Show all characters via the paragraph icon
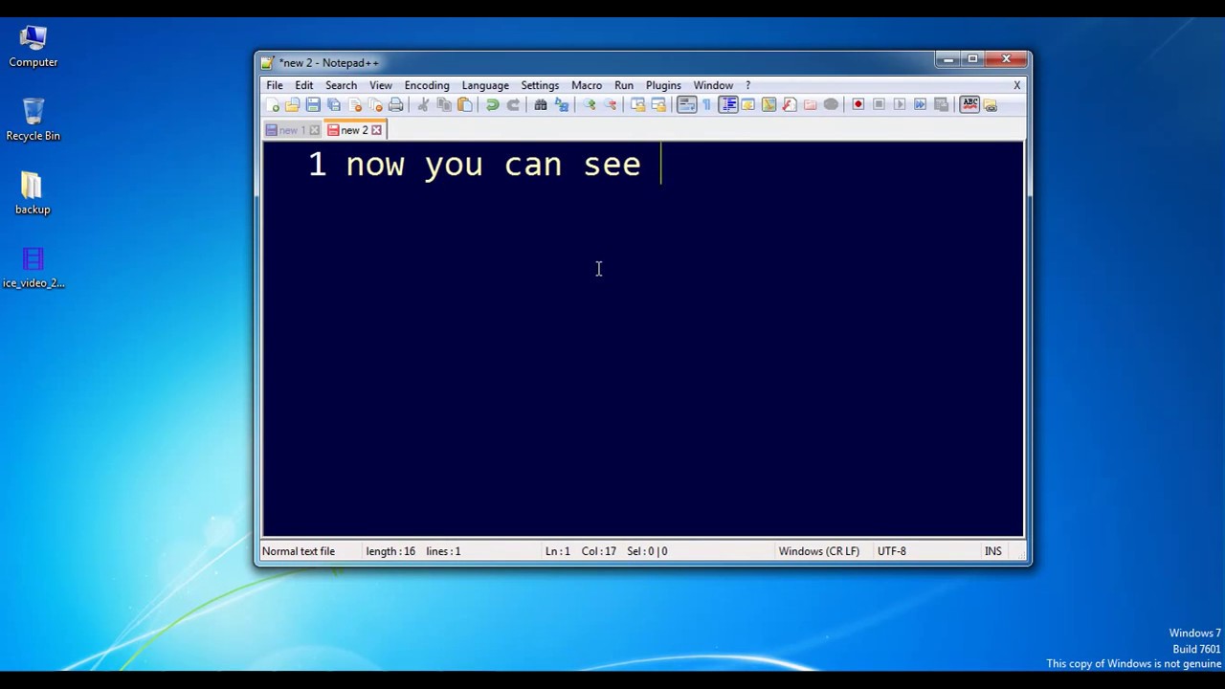Viewport: 1225px width, 689px height. 706,104
